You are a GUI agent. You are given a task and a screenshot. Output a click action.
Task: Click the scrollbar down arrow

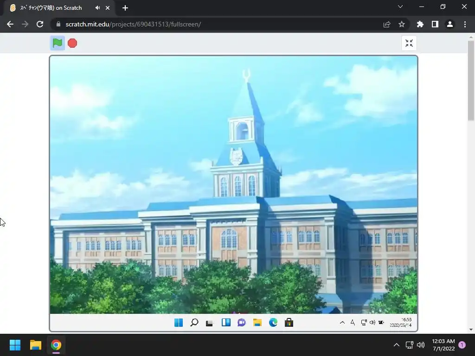[x=471, y=330]
